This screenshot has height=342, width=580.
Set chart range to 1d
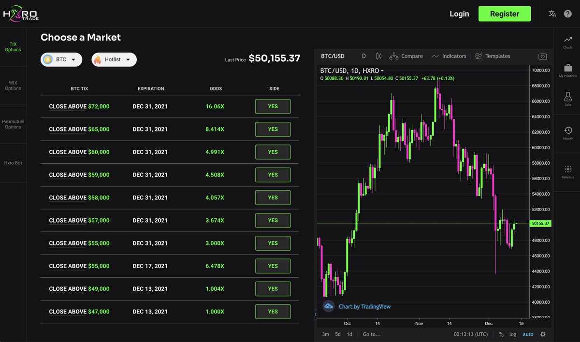349,334
